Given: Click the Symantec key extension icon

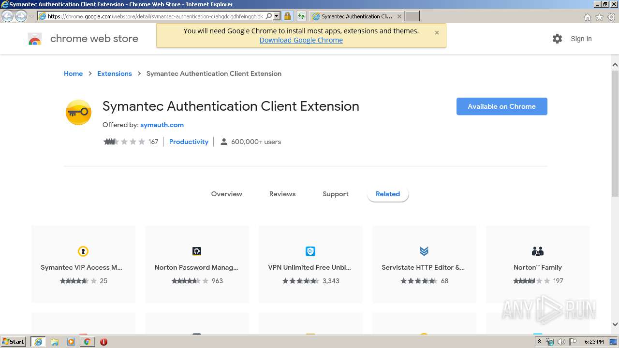Looking at the screenshot, I should (x=78, y=112).
